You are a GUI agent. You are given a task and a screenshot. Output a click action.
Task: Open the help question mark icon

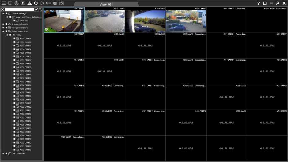(258, 3)
